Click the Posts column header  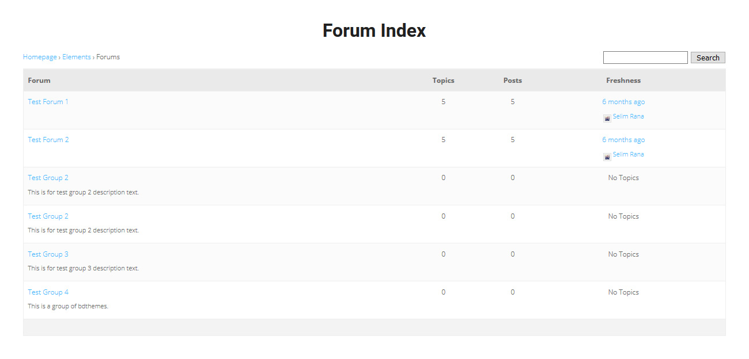(x=512, y=81)
